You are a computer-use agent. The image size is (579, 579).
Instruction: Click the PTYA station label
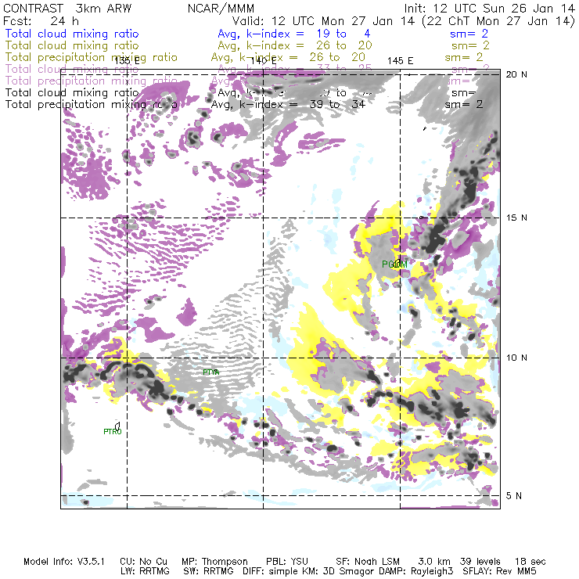(210, 372)
